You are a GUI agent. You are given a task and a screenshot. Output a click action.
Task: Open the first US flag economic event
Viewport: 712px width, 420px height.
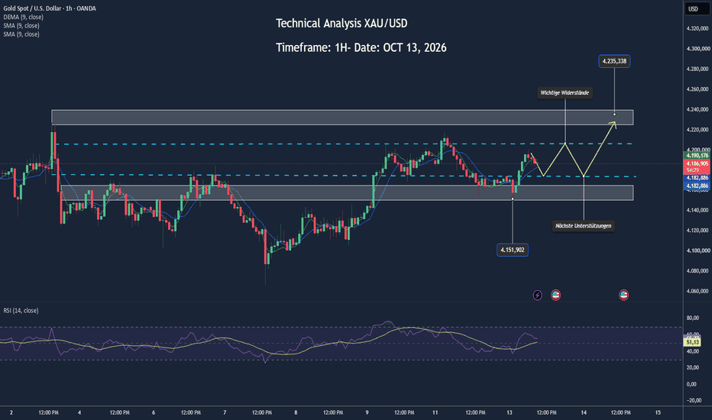tap(555, 295)
